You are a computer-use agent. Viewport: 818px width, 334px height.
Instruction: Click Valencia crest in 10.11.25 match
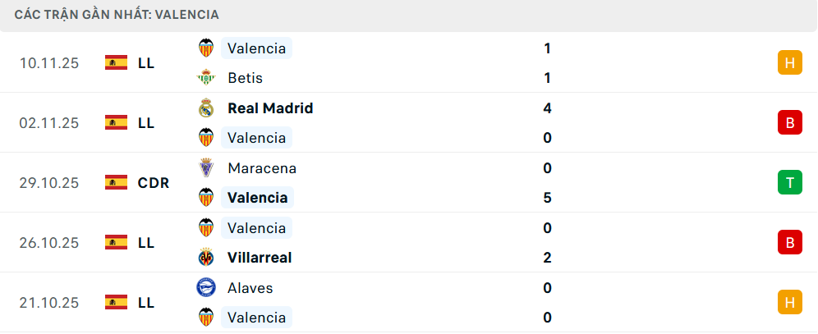(206, 48)
